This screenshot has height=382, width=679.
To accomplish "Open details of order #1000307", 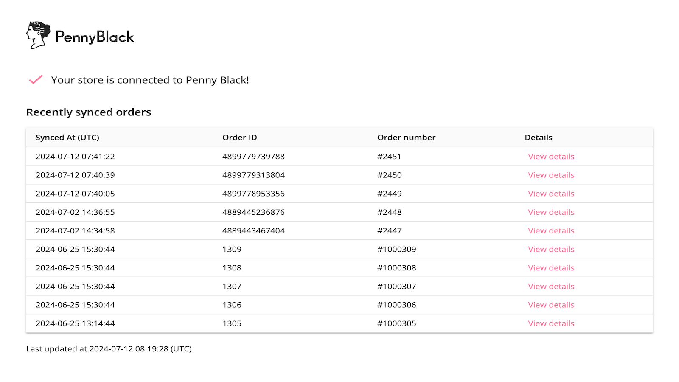I will (x=551, y=286).
